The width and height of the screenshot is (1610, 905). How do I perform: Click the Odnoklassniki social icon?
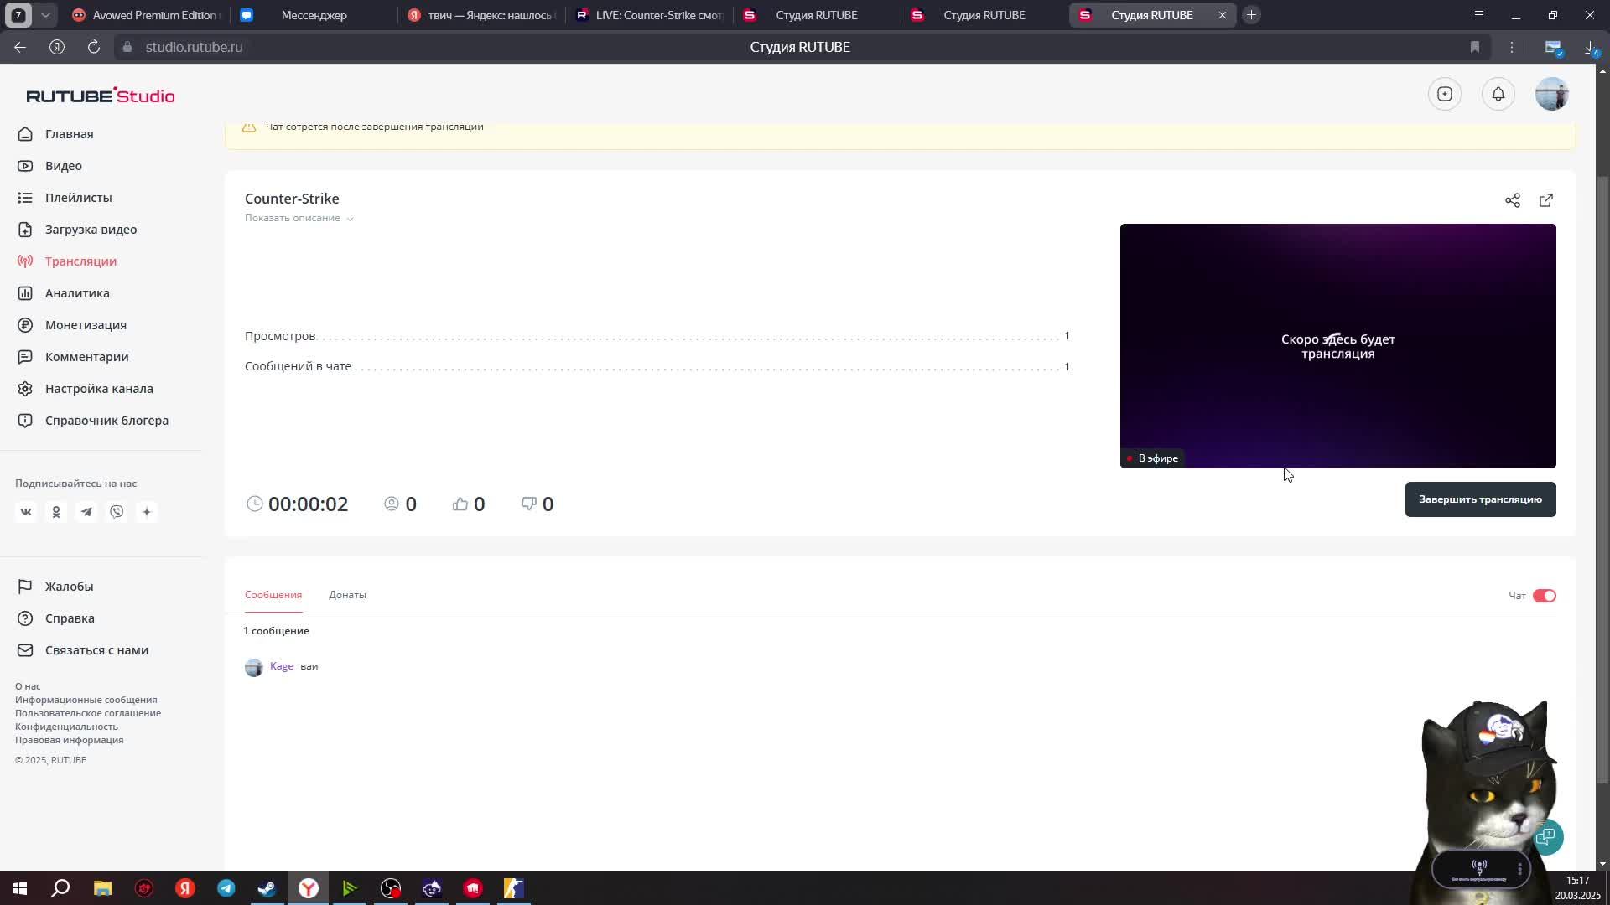coord(56,512)
